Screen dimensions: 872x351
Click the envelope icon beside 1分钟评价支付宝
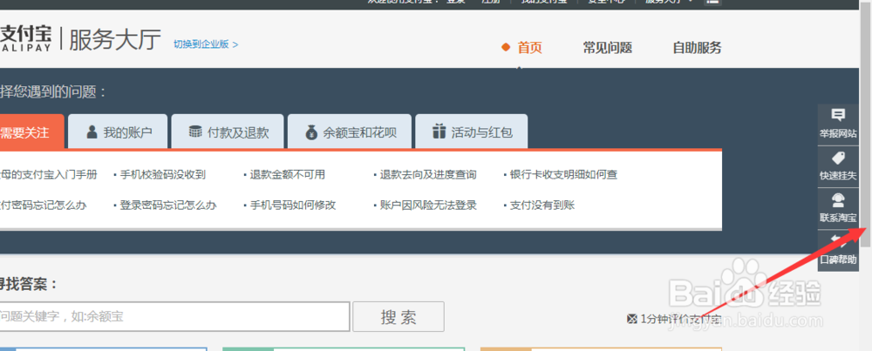[x=631, y=319]
